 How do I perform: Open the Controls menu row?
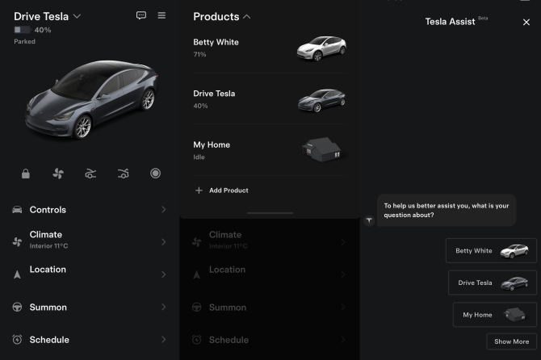(89, 210)
